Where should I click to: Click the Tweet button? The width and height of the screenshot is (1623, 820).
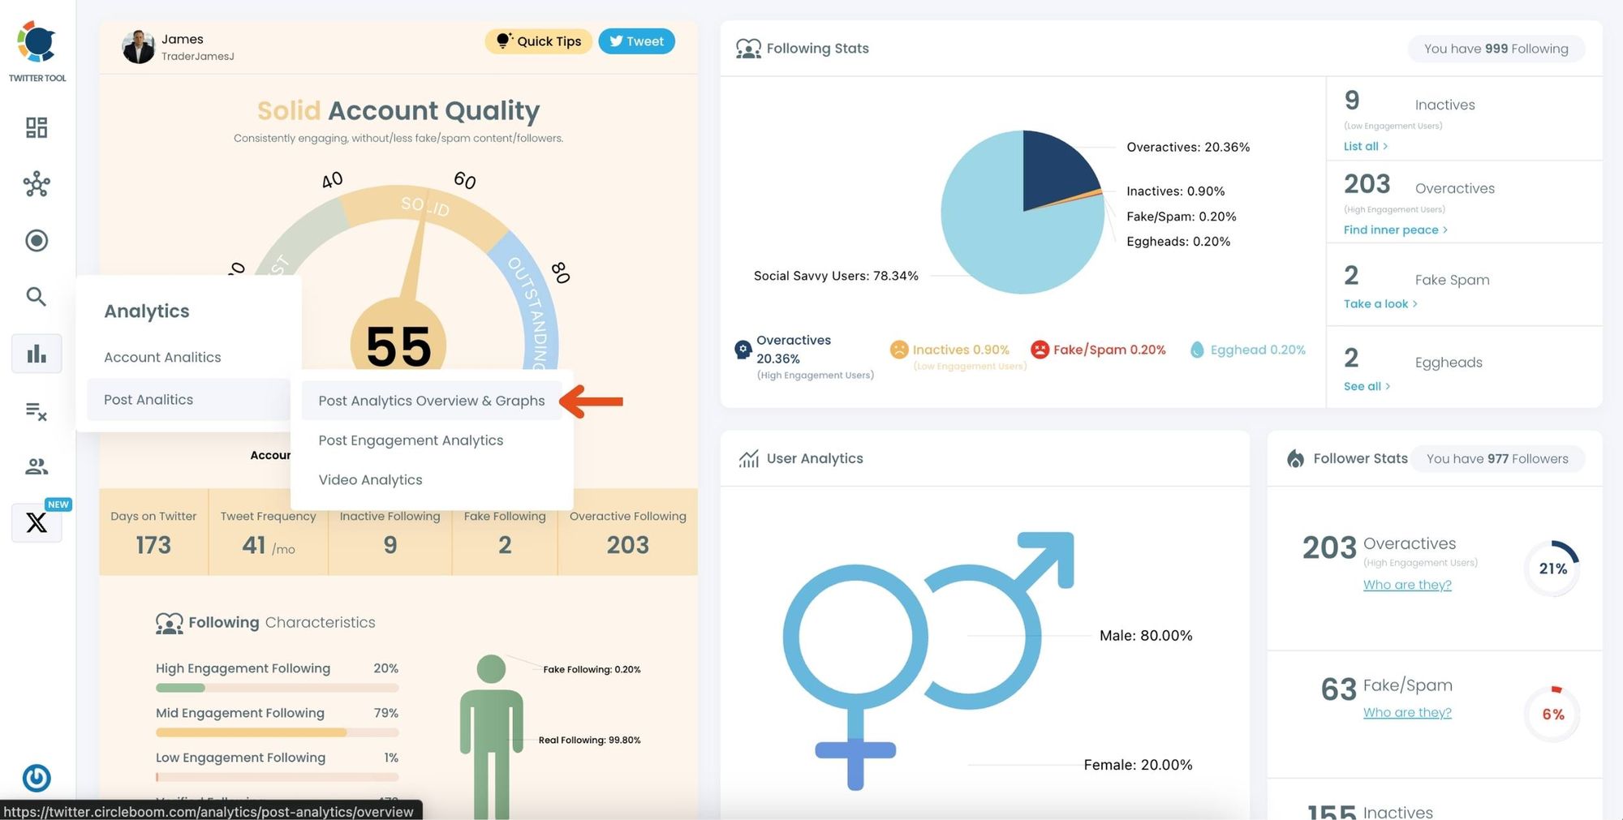coord(636,41)
